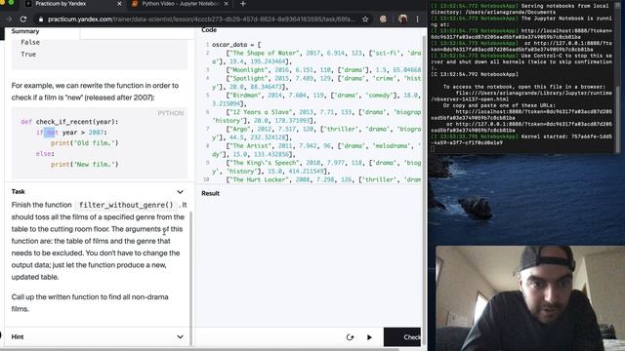Click 'The Hurt Locker' row in code editor

coord(323,179)
